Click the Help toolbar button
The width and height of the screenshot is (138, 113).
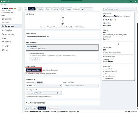click(63, 9)
